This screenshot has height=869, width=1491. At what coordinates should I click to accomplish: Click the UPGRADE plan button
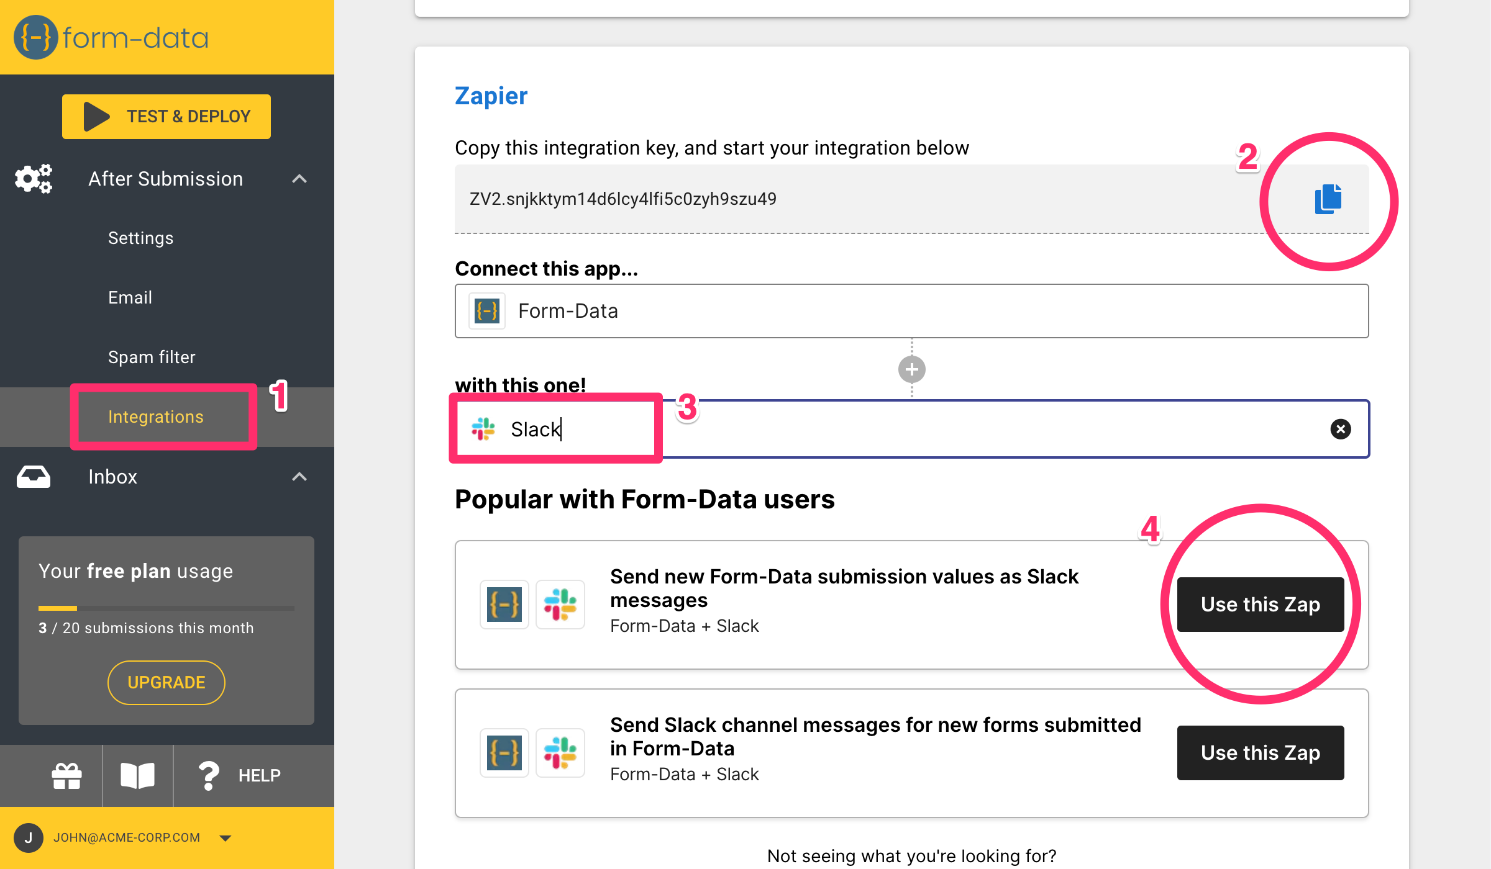pos(166,683)
